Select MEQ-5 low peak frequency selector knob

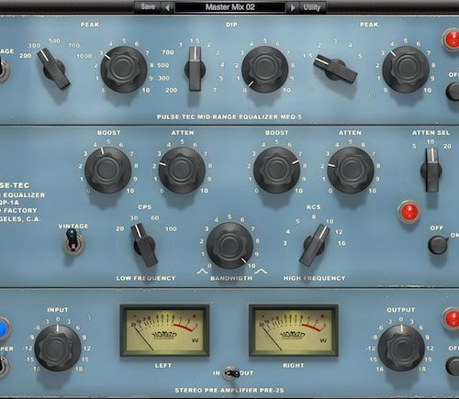[54, 69]
